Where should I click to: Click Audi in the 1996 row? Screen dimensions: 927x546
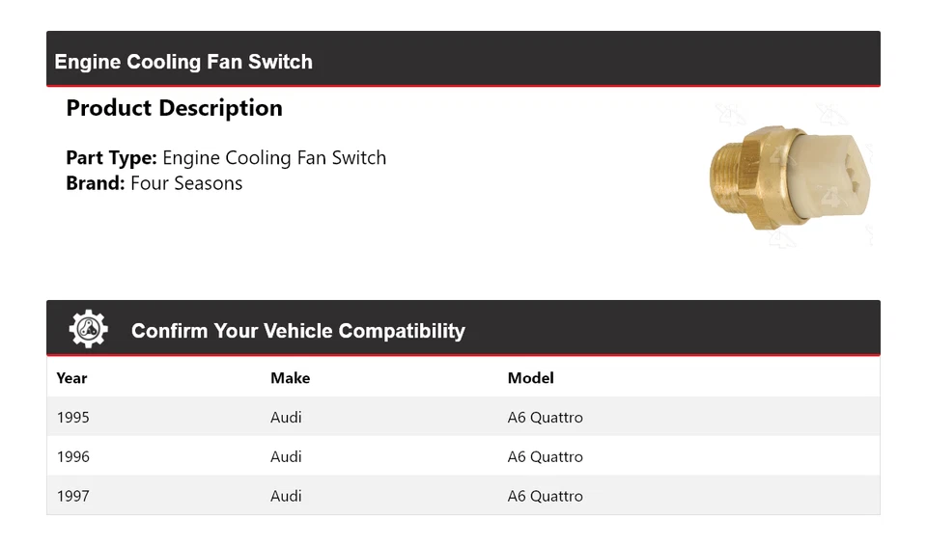[x=286, y=457]
